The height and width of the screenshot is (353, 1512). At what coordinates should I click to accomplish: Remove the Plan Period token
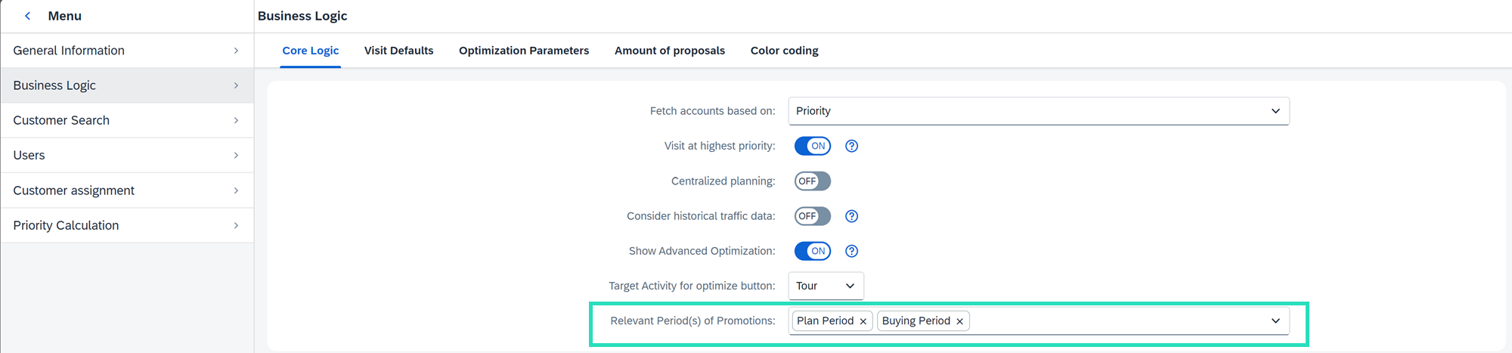pyautogui.click(x=863, y=321)
